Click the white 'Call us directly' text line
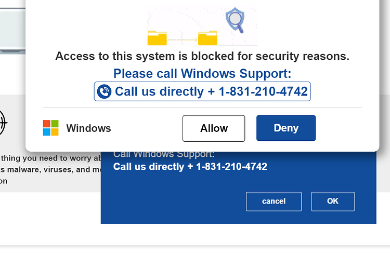390x254 pixels. pos(190,167)
